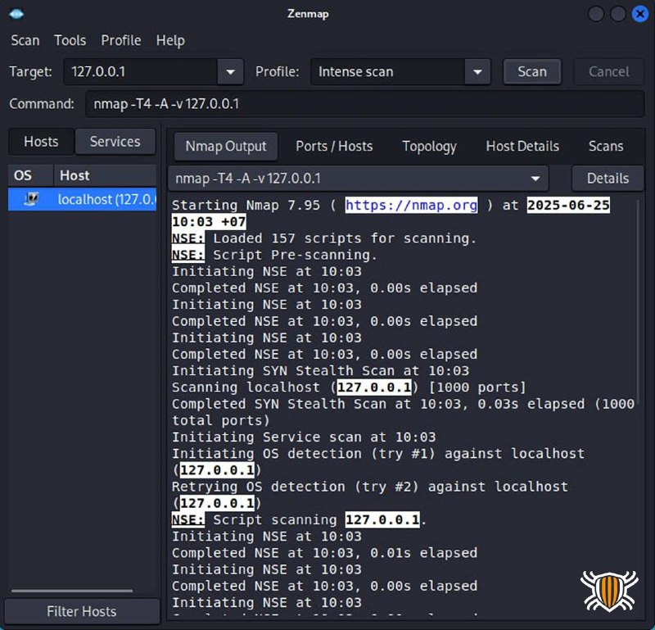Click 'Scanning localhost' output line
Viewport: 655px width, 630px height.
[349, 388]
